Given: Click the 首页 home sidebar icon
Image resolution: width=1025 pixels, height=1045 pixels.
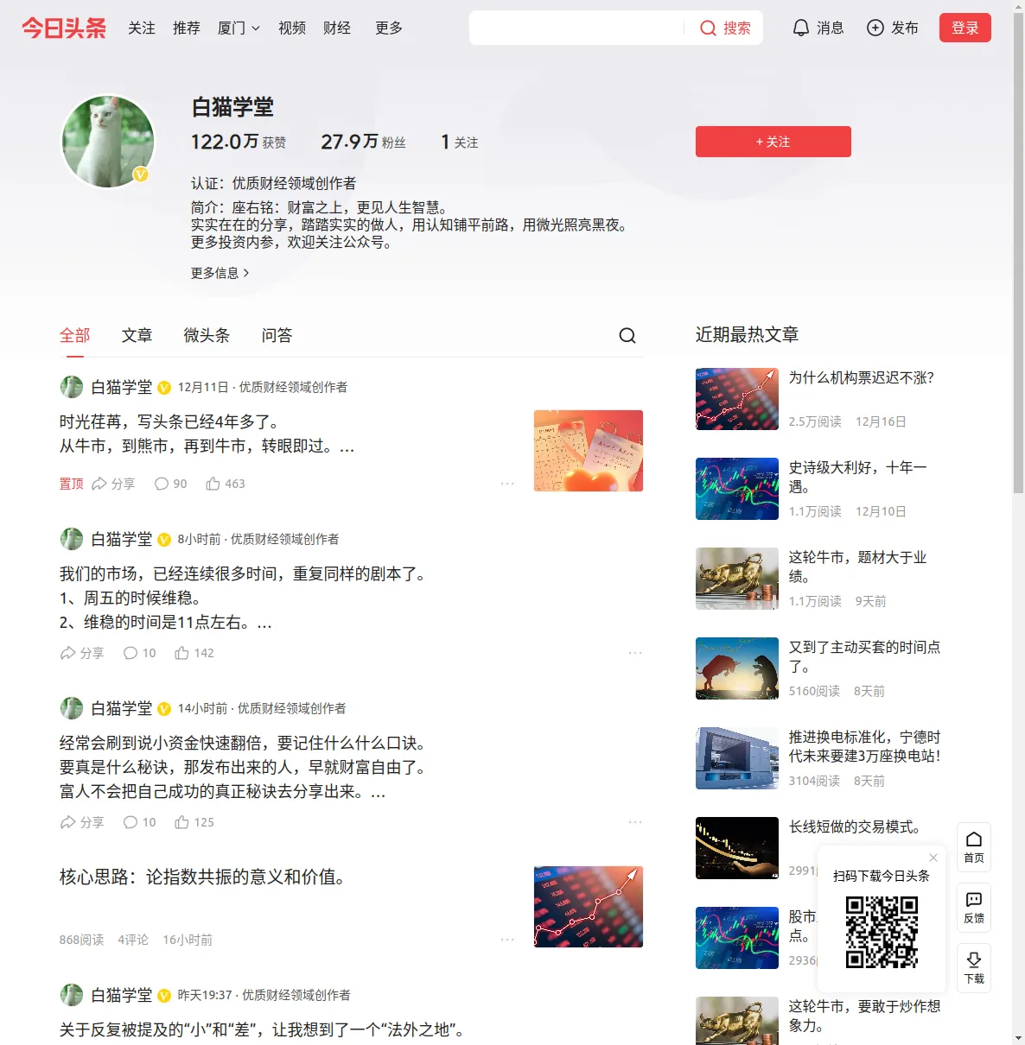Looking at the screenshot, I should [x=974, y=847].
